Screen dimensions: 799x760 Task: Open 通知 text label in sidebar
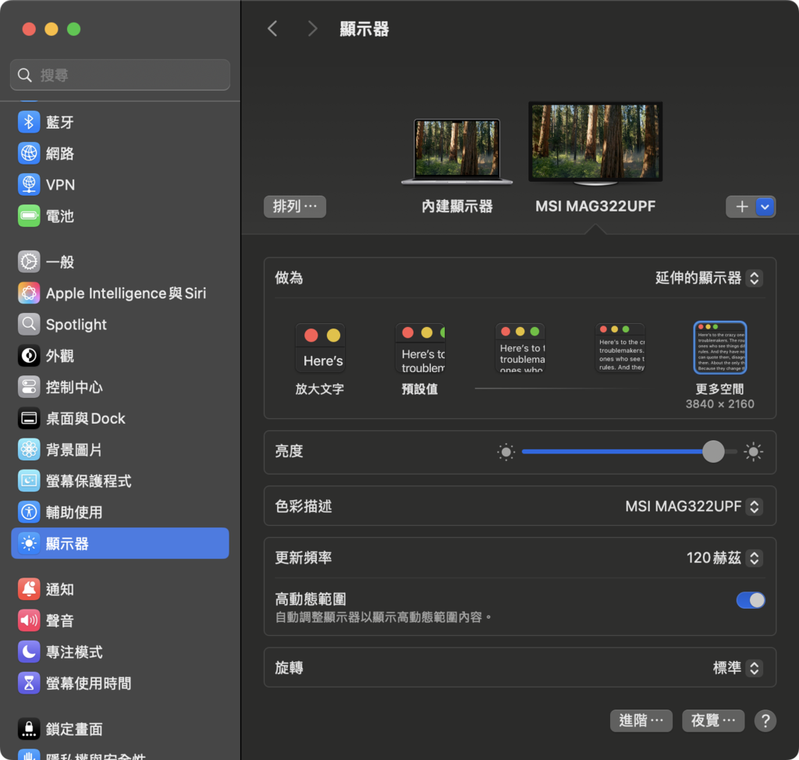tap(60, 590)
